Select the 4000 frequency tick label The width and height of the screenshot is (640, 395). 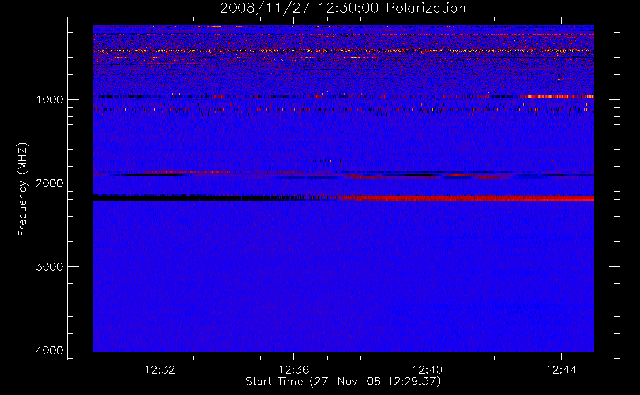click(x=49, y=350)
